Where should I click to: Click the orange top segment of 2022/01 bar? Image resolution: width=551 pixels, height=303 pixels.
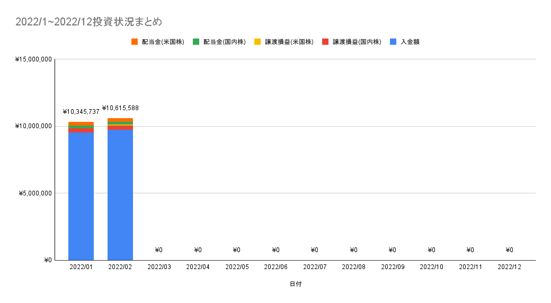pyautogui.click(x=81, y=124)
